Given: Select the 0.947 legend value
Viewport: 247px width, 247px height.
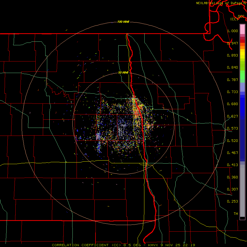Looking at the screenshot, I should point(232,43).
